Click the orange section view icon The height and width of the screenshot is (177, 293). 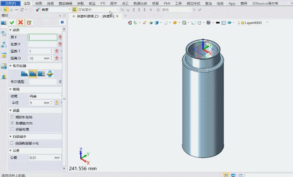point(175,23)
